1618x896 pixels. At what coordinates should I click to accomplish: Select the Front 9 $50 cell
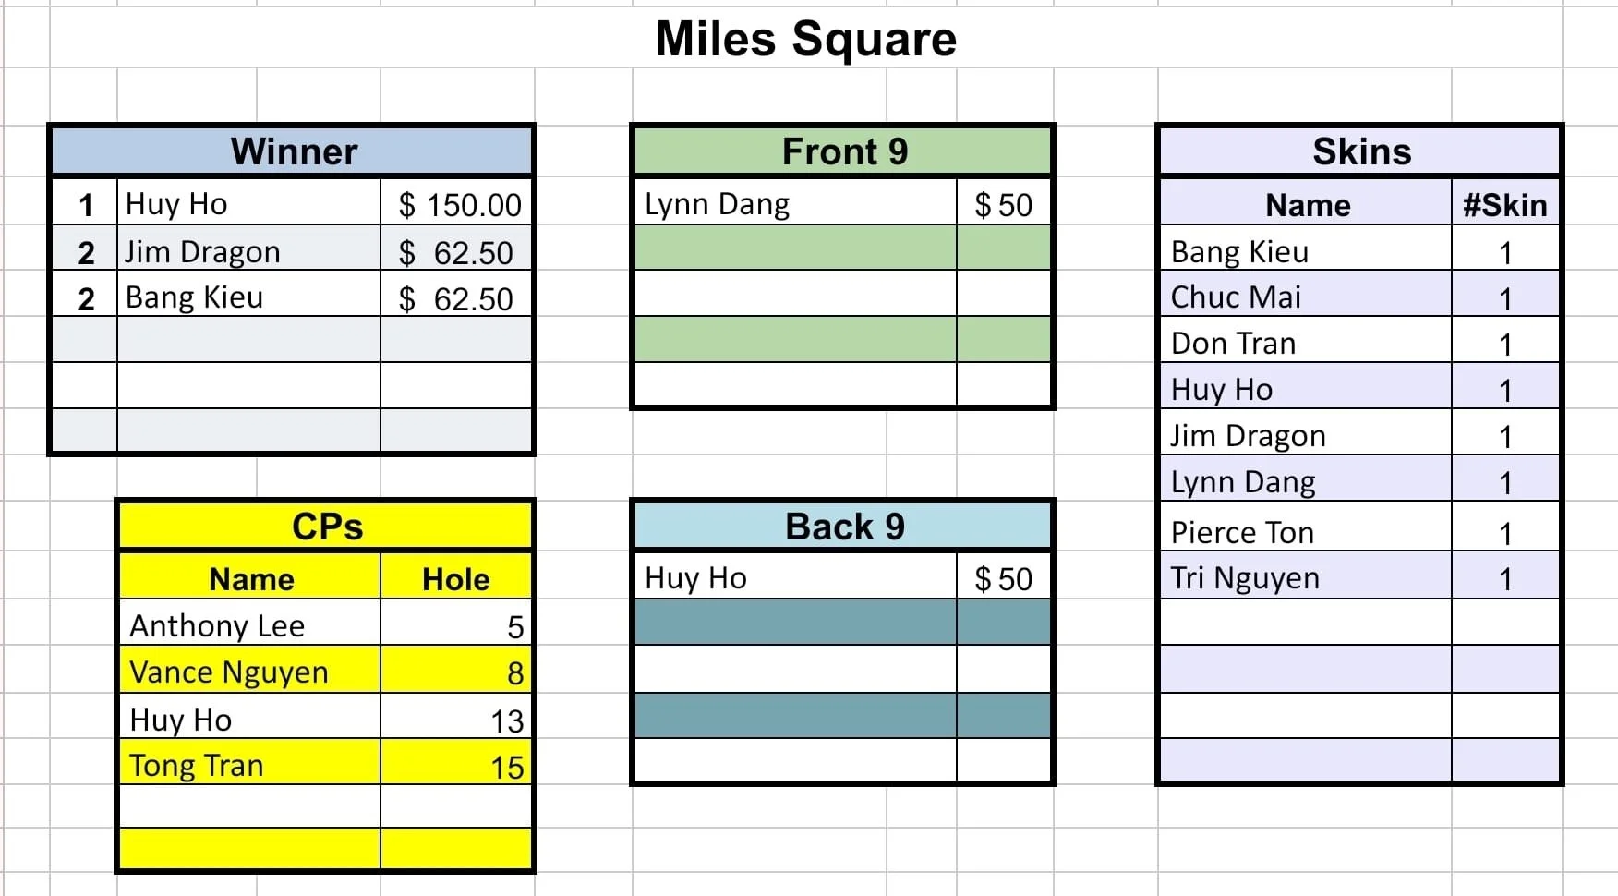click(1004, 202)
